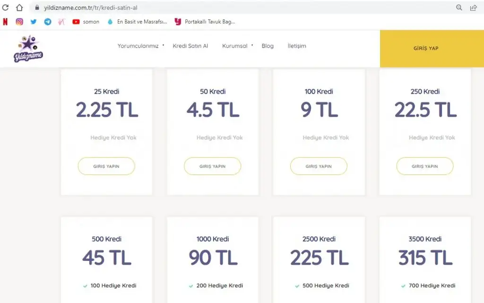Viewport: 484px width, 303px height.
Task: Open the Telegram bookmark
Action: 48,22
